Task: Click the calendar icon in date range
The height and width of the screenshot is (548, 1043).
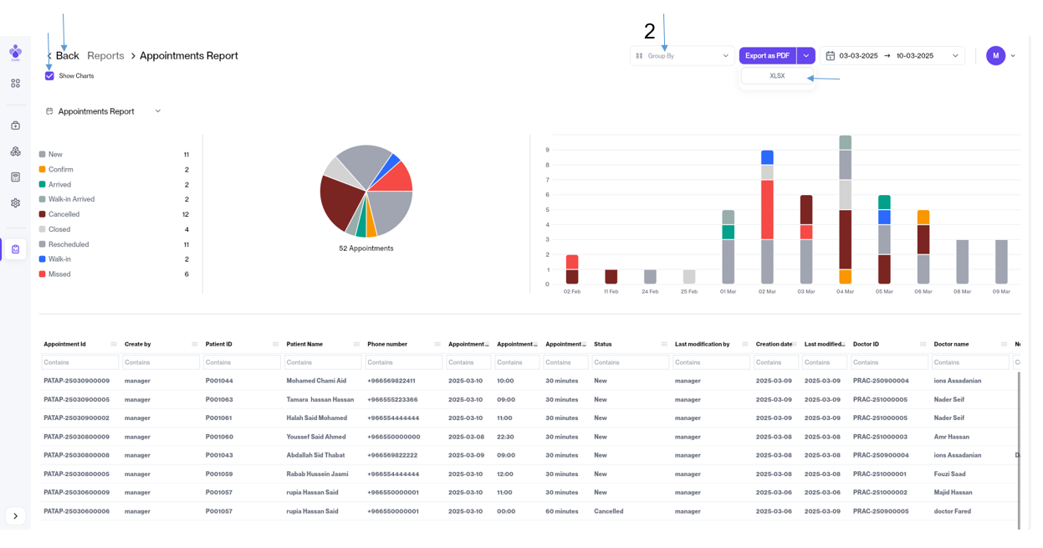Action: tap(830, 56)
